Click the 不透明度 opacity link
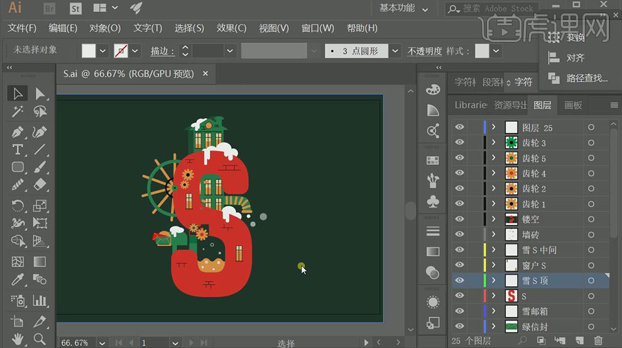Image resolution: width=622 pixels, height=348 pixels. point(425,51)
